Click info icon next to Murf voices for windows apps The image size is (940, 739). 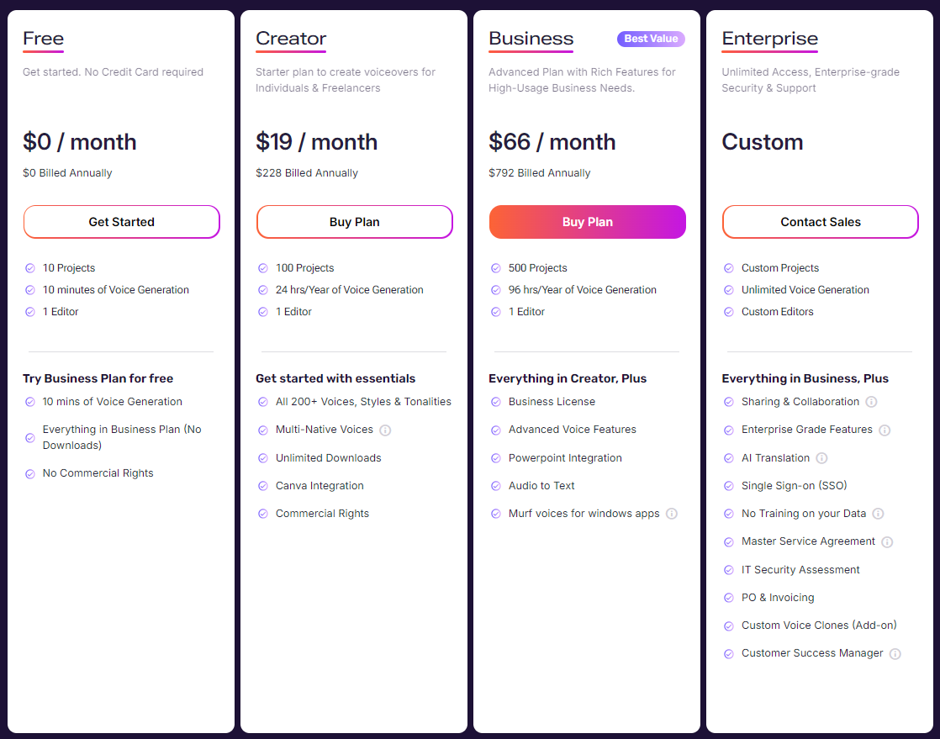coord(672,514)
